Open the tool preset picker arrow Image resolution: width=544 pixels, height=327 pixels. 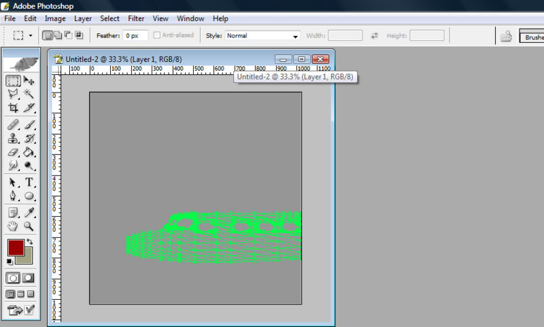[x=31, y=35]
